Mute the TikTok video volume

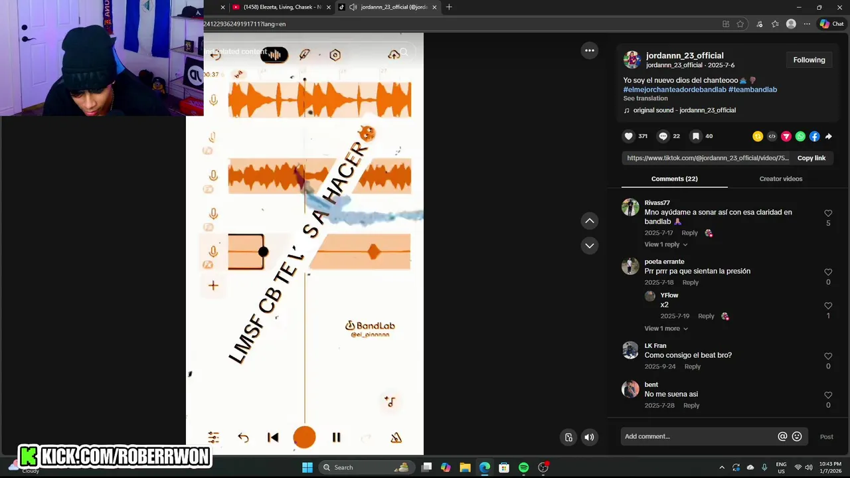pyautogui.click(x=589, y=437)
